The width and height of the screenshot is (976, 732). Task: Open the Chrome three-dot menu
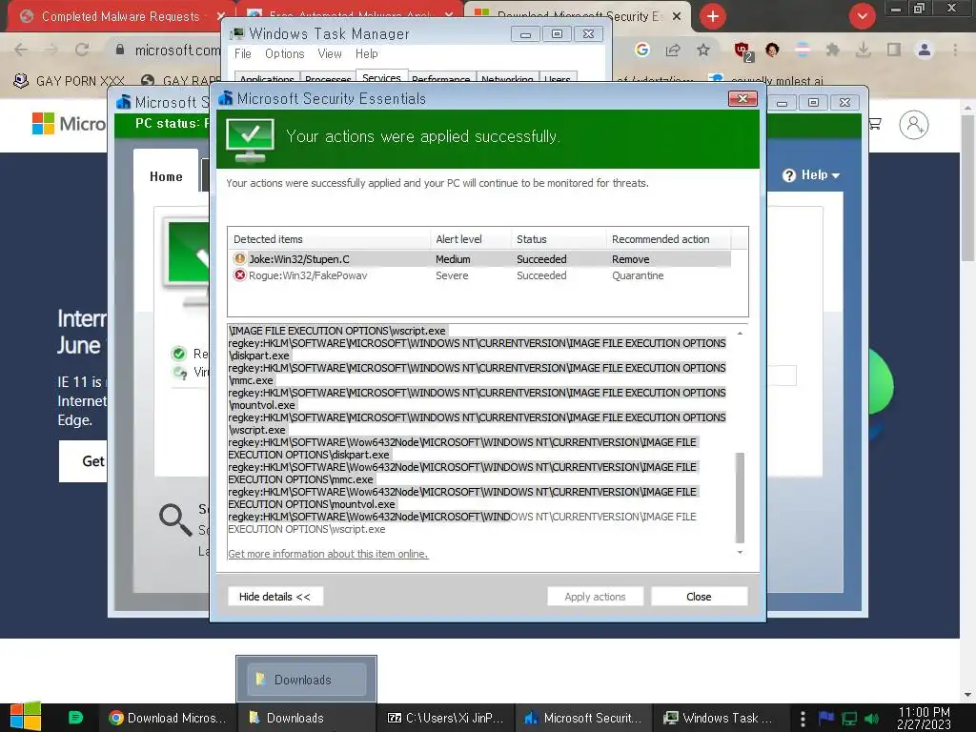[955, 50]
